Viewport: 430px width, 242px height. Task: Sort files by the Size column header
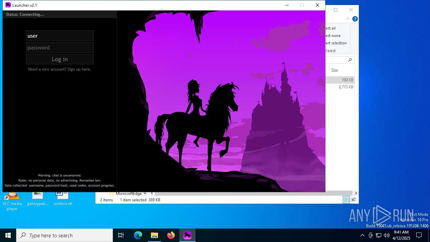pyautogui.click(x=342, y=70)
